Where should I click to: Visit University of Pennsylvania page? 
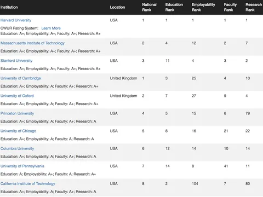[x=22, y=166]
